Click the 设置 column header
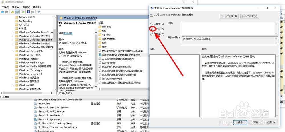Viewport: 285px width, 132px height. (x=101, y=23)
